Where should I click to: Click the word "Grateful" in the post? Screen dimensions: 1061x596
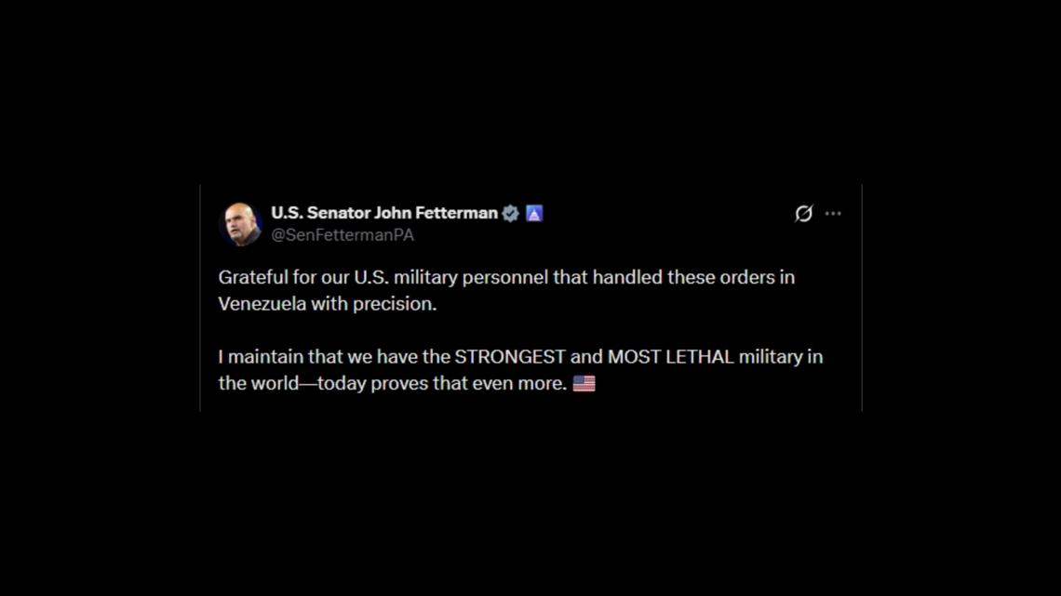[x=253, y=277]
